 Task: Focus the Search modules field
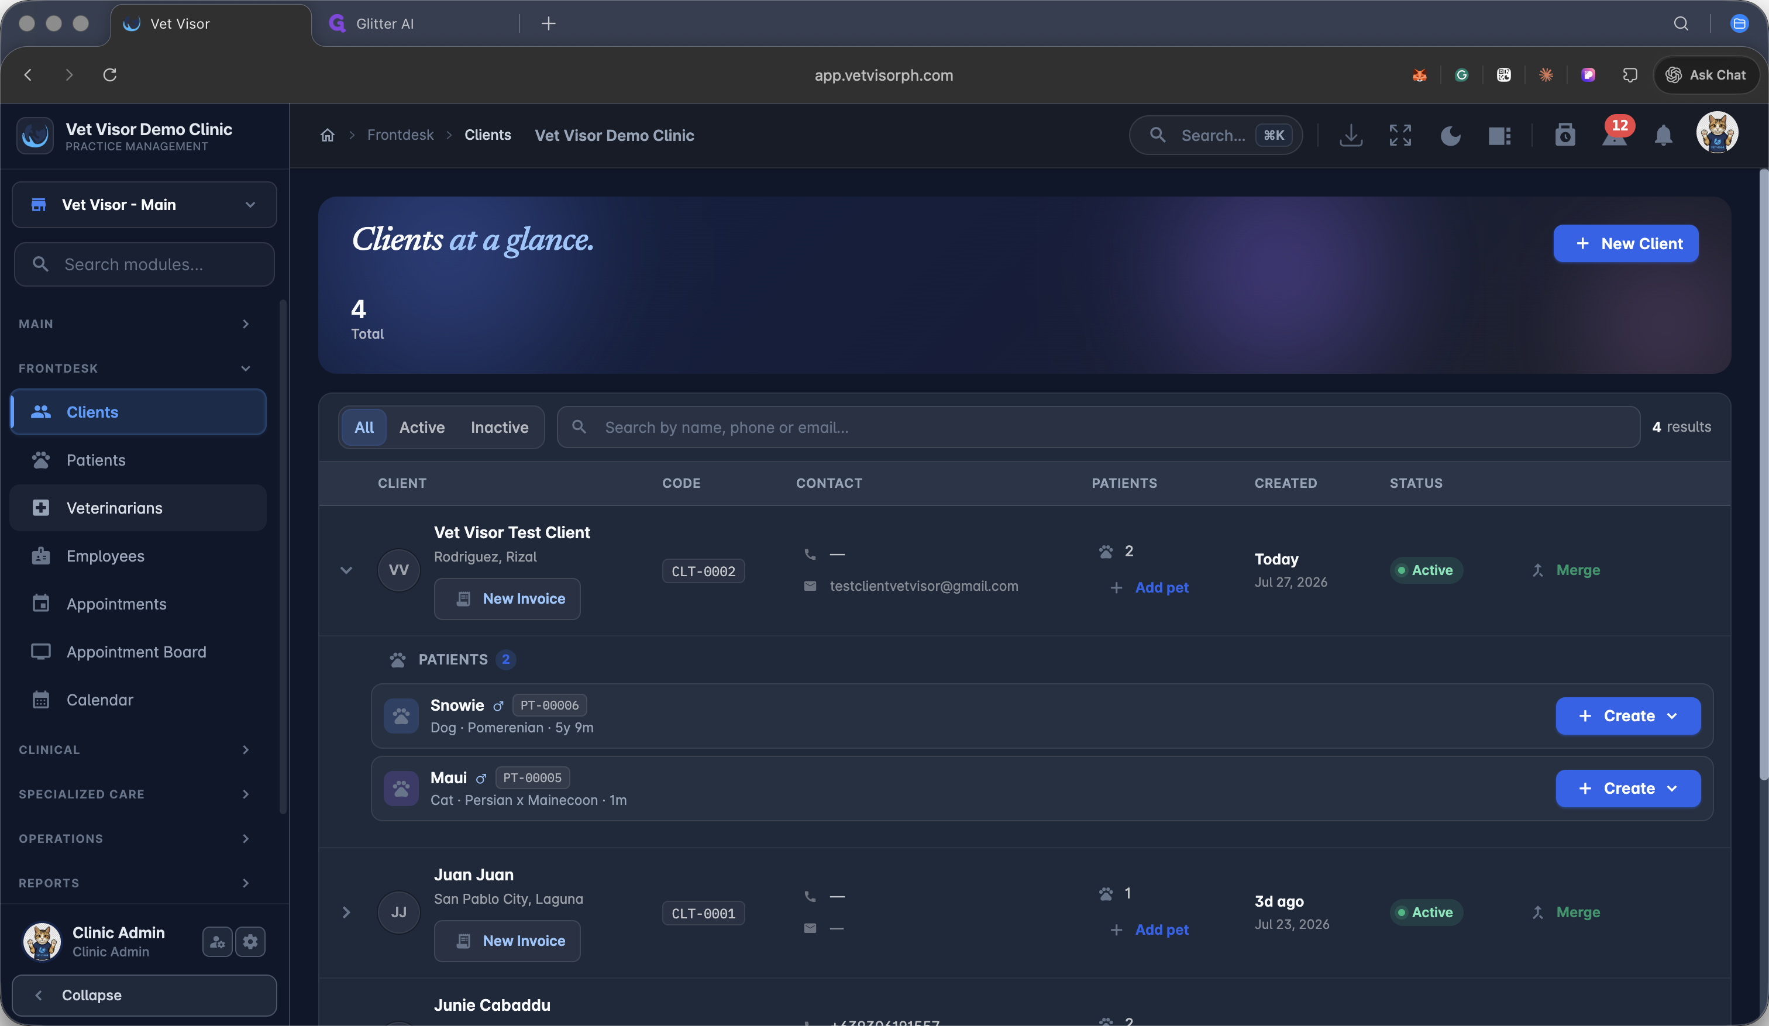point(144,264)
